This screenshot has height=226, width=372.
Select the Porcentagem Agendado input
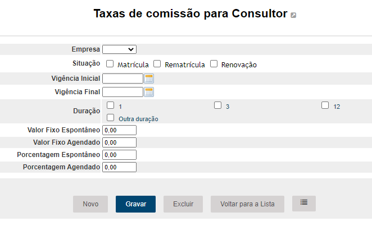(119, 167)
